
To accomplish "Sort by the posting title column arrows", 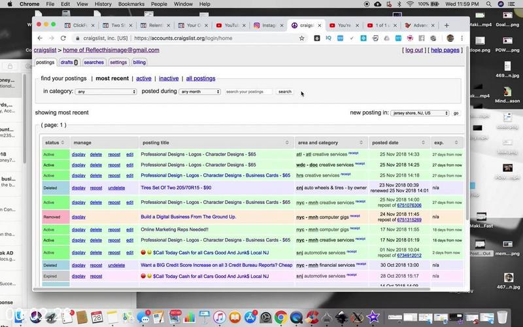I will click(x=287, y=143).
